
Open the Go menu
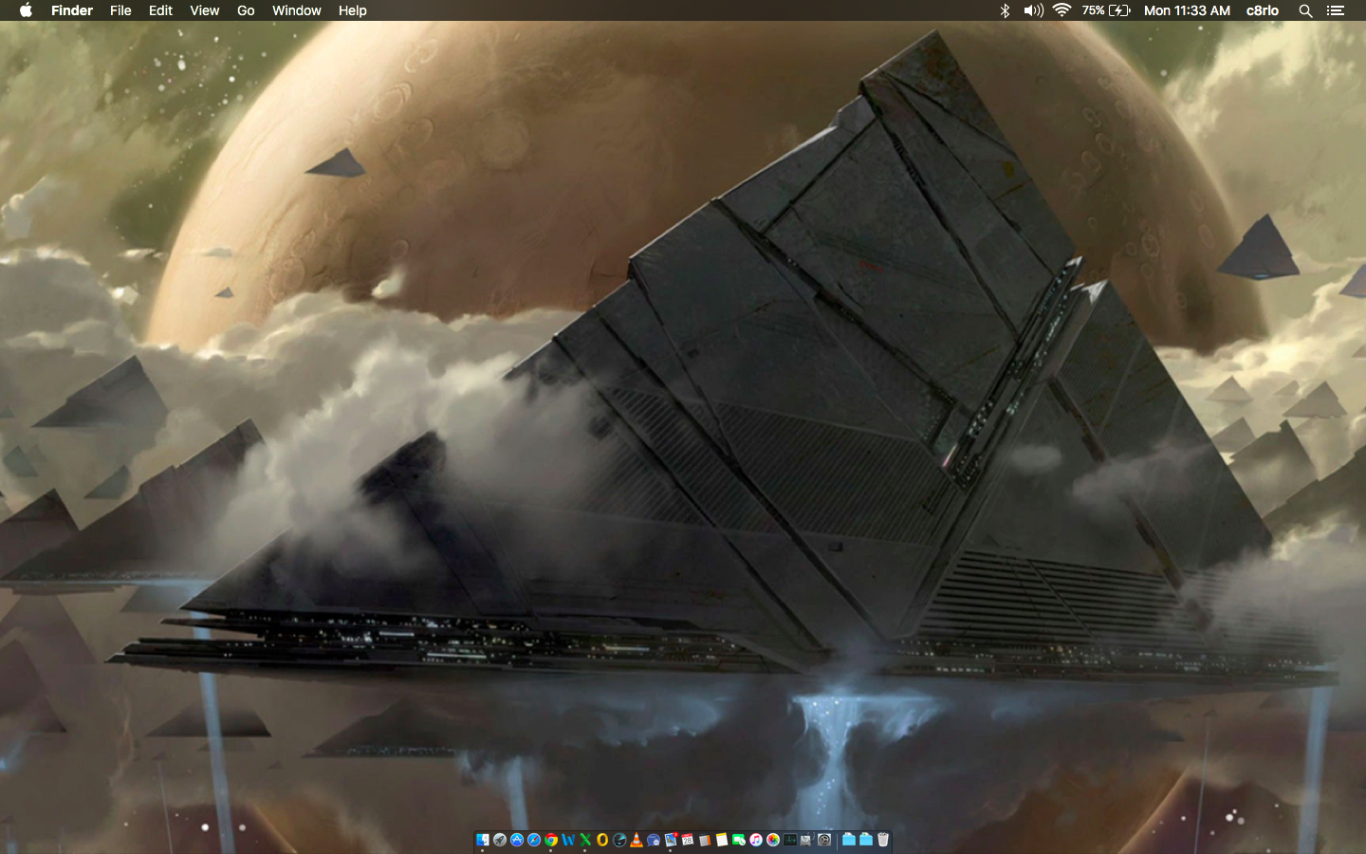pyautogui.click(x=246, y=10)
